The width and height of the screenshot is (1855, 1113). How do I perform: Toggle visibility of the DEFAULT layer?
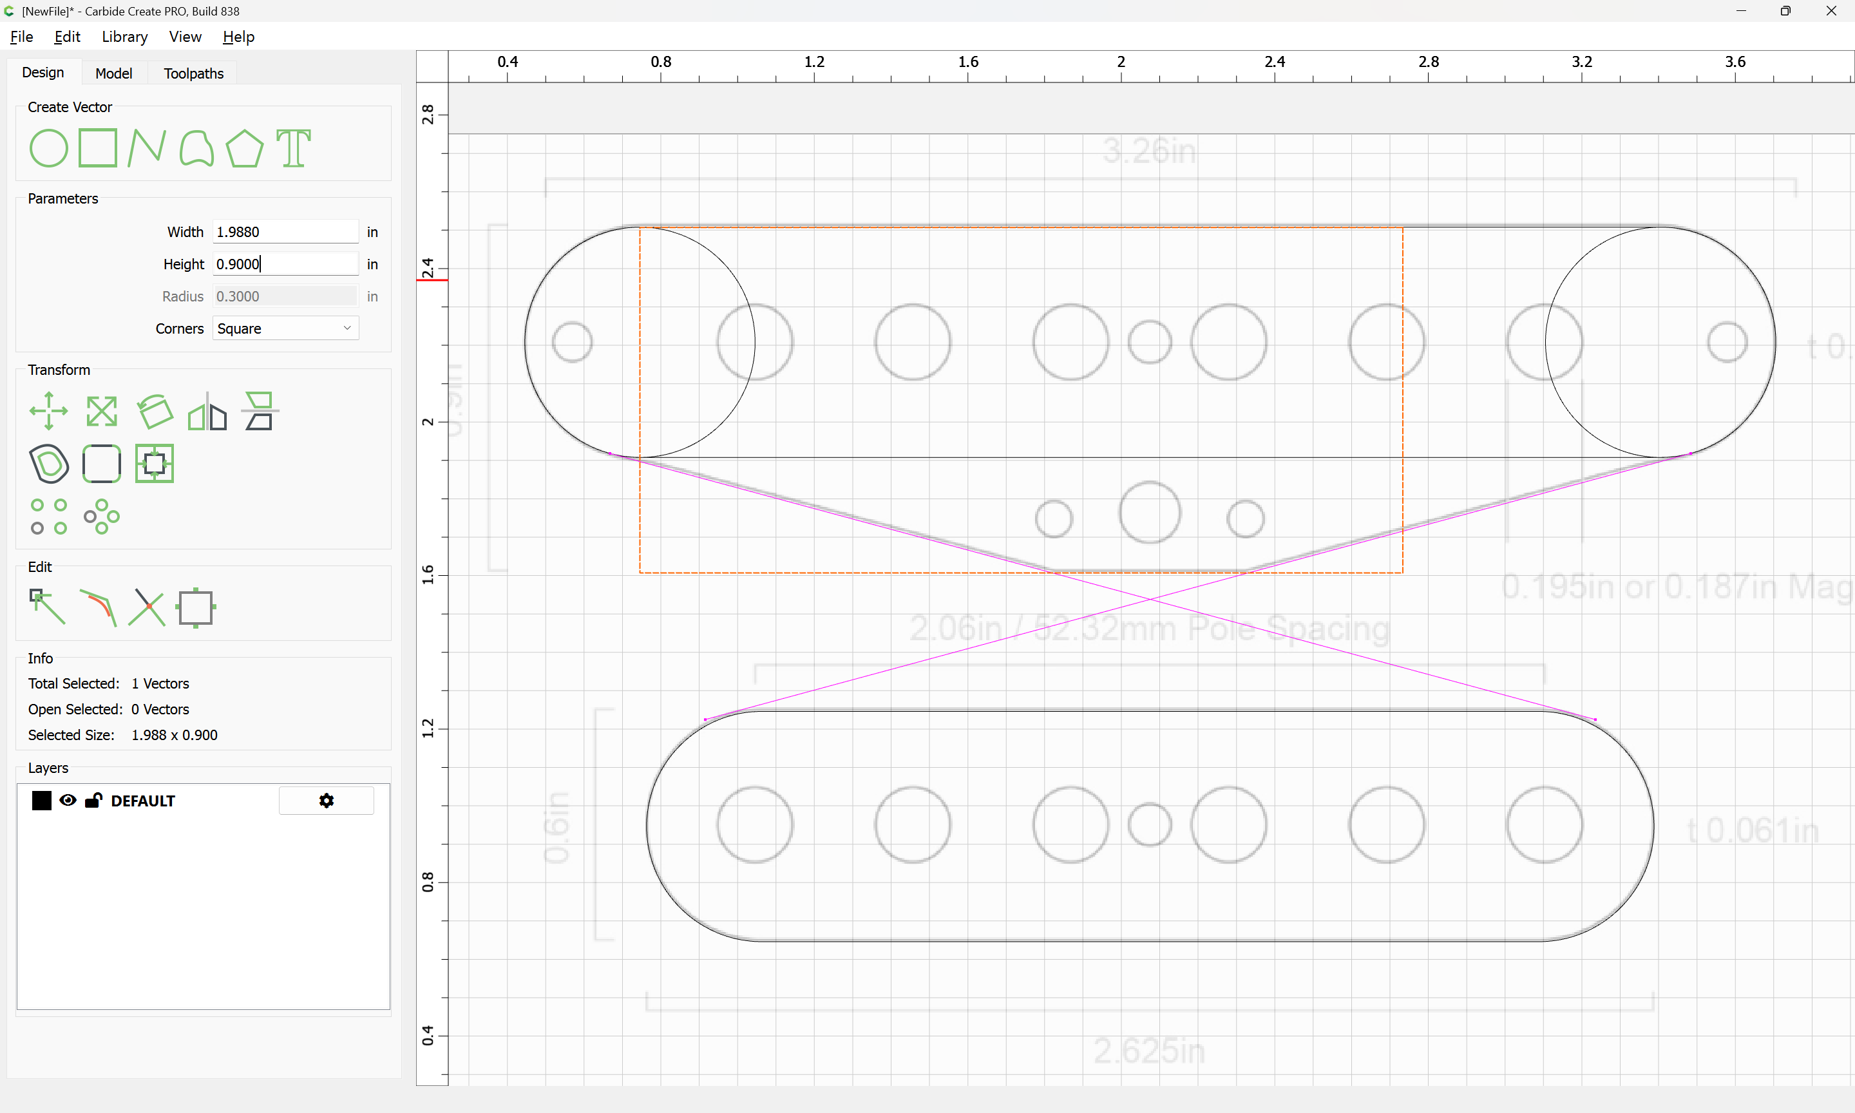[x=68, y=800]
